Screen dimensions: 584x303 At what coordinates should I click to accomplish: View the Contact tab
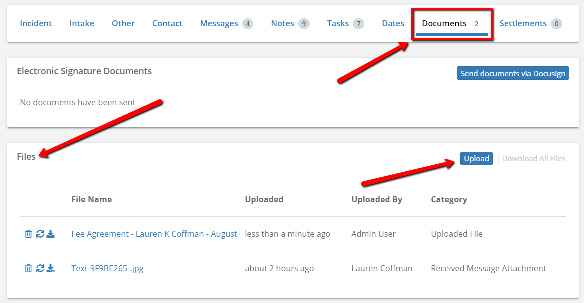tap(167, 23)
